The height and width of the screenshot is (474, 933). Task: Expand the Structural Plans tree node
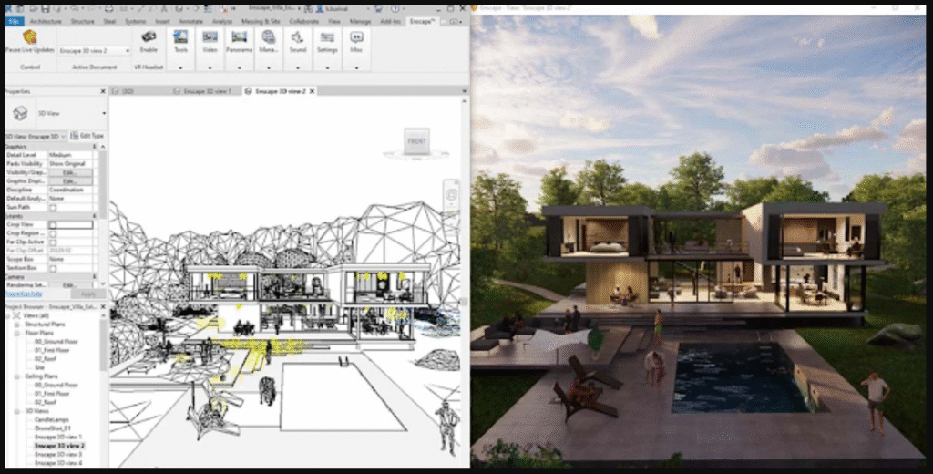pos(15,323)
